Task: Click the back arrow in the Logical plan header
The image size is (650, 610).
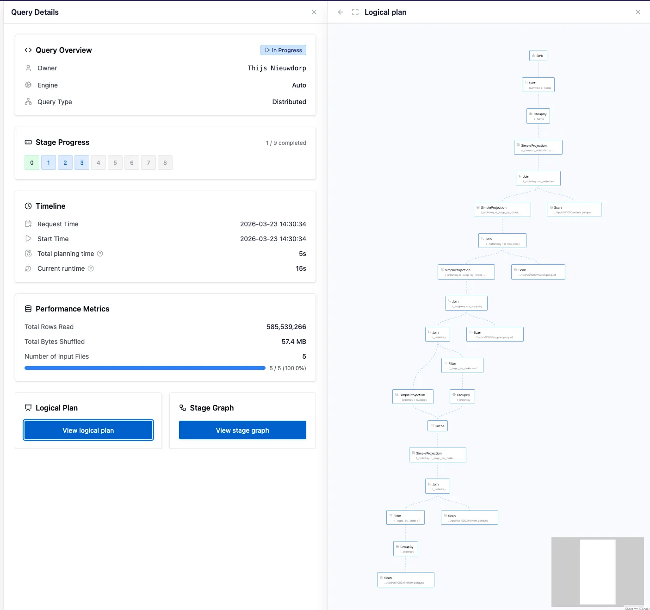Action: [340, 12]
